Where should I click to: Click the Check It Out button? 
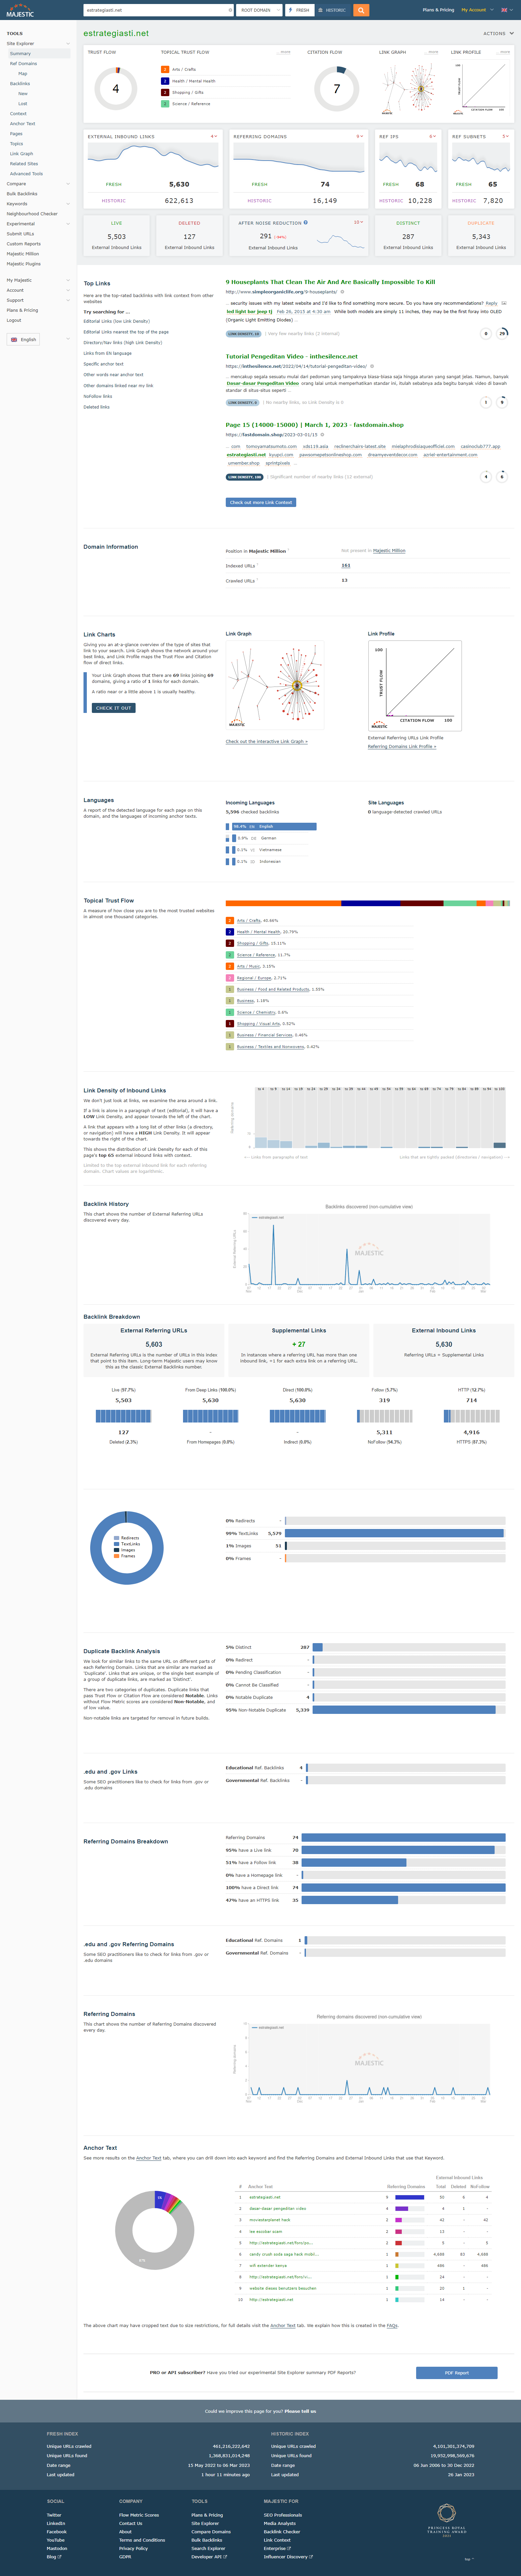pyautogui.click(x=114, y=708)
